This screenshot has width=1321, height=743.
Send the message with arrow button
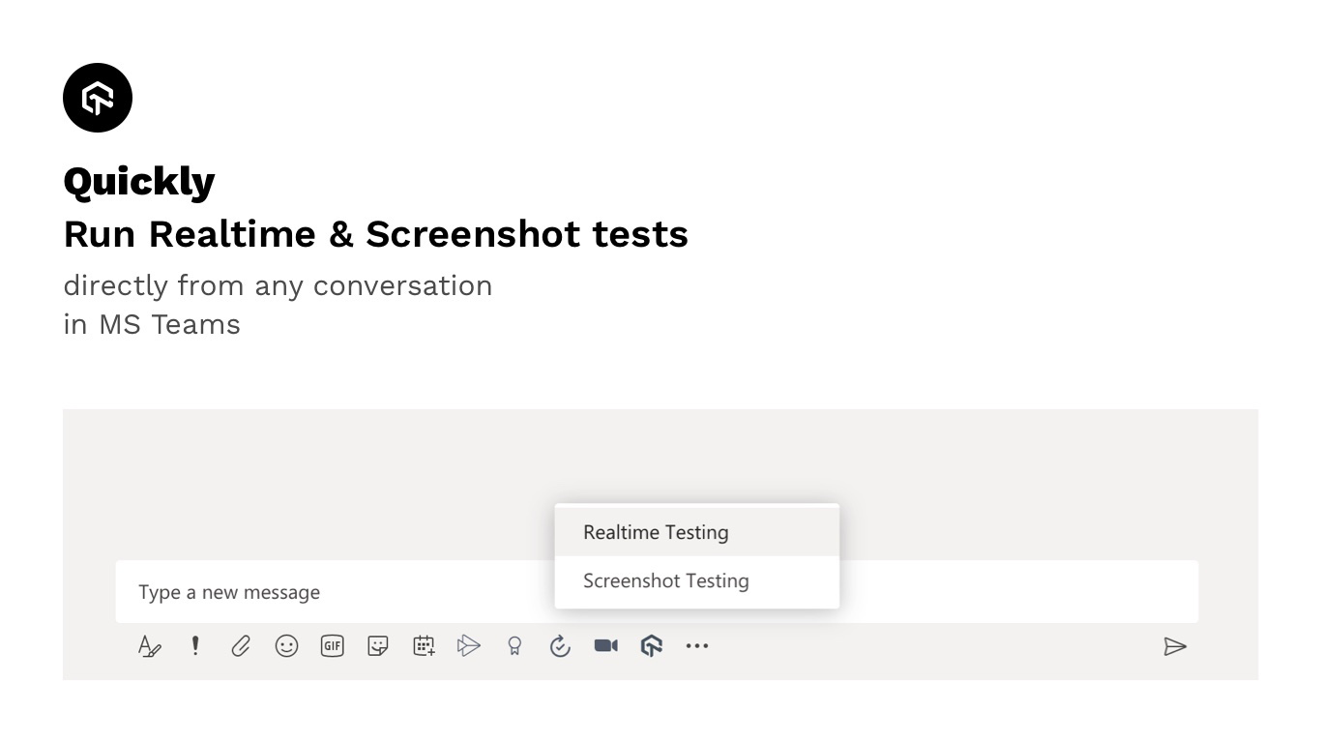pos(1175,646)
